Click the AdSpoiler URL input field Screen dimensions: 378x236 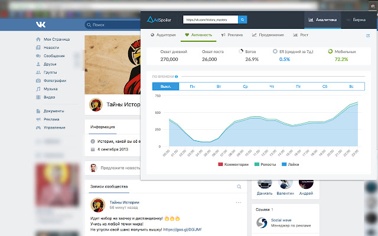click(210, 19)
